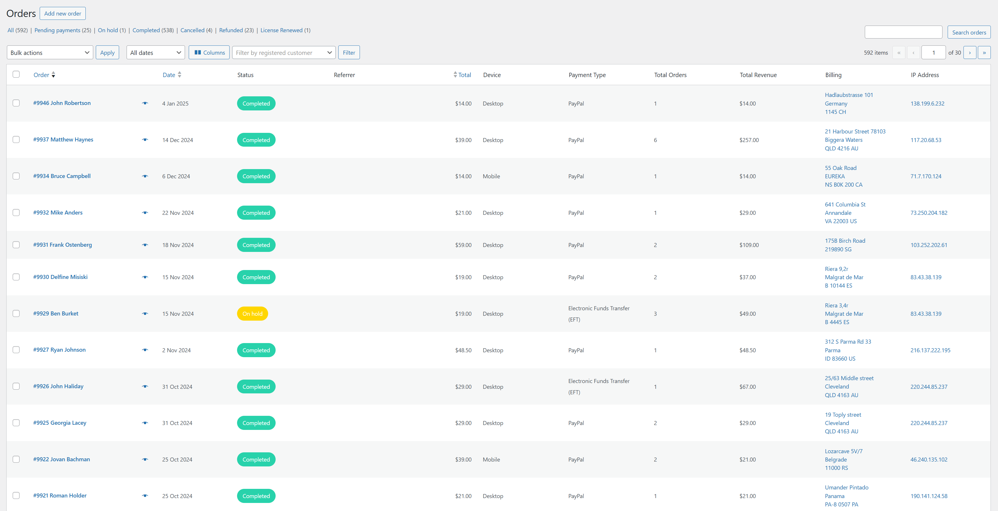
Task: Preview order #9937 Matthew Haynes eye icon
Action: click(145, 140)
